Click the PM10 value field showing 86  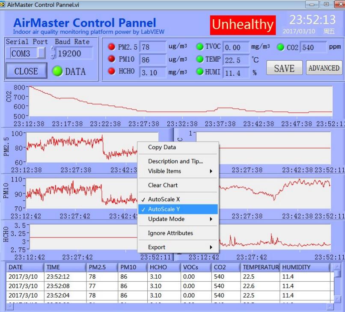tap(153, 59)
